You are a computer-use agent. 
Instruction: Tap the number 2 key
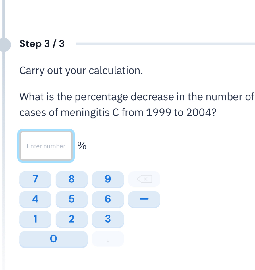(71, 219)
